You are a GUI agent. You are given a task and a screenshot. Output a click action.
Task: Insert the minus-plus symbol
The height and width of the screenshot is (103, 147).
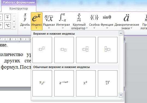(x=8, y=17)
